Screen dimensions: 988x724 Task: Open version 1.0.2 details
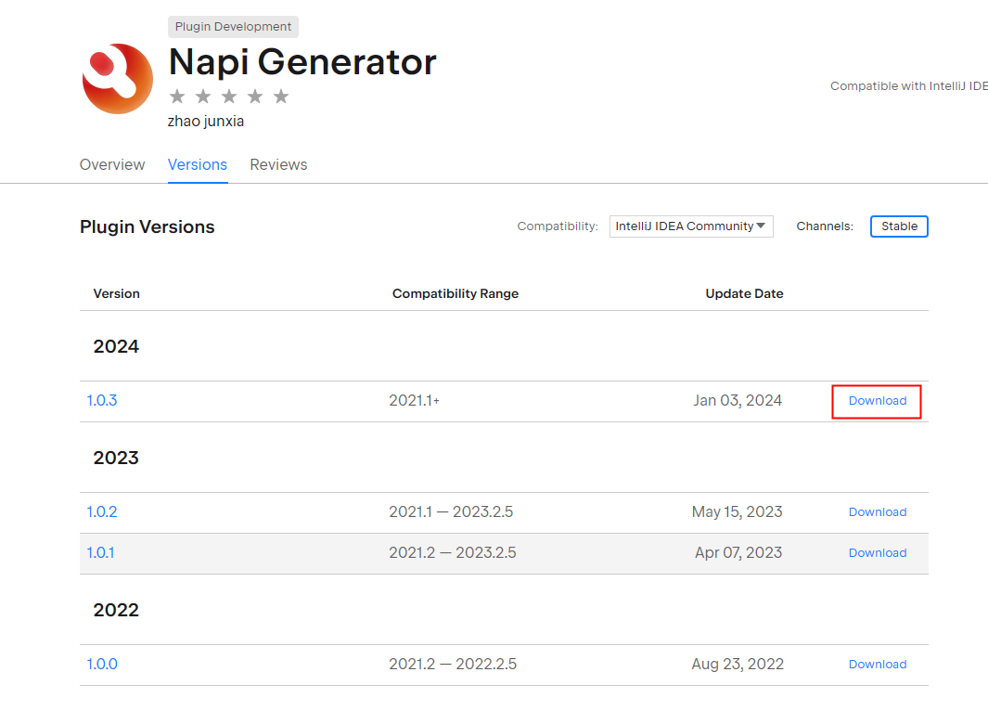[x=102, y=512]
